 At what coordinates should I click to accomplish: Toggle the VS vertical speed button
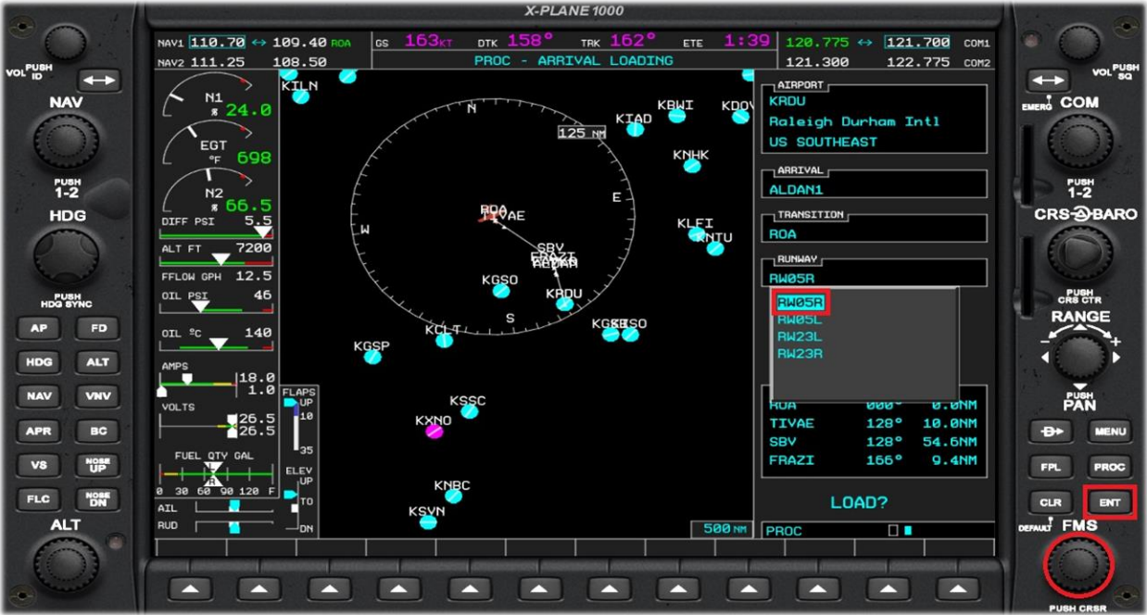coord(39,465)
